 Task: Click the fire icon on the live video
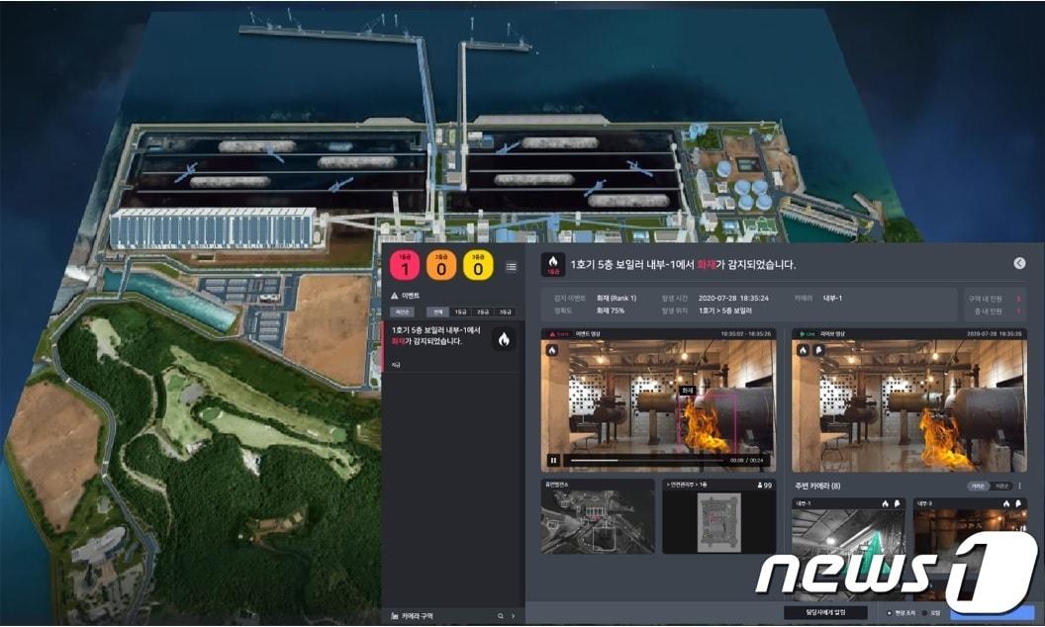(804, 350)
